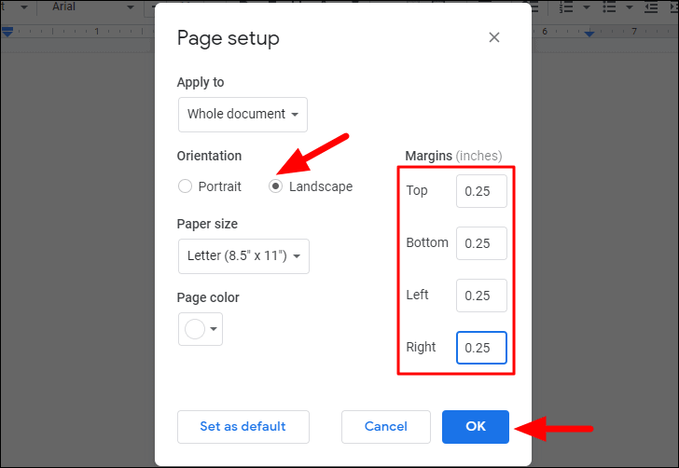
Task: Click the numbered list icon in toolbar
Action: [565, 7]
